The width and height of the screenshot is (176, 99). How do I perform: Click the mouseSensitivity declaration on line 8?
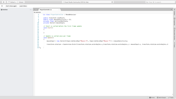click(60, 20)
